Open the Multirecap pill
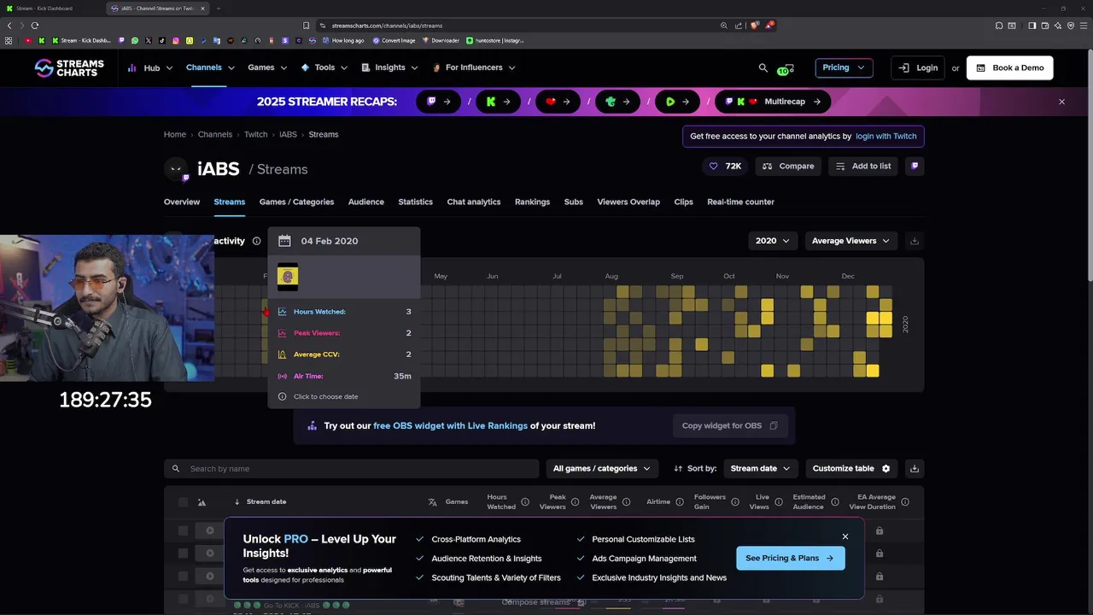Image resolution: width=1093 pixels, height=615 pixels. coord(773,102)
